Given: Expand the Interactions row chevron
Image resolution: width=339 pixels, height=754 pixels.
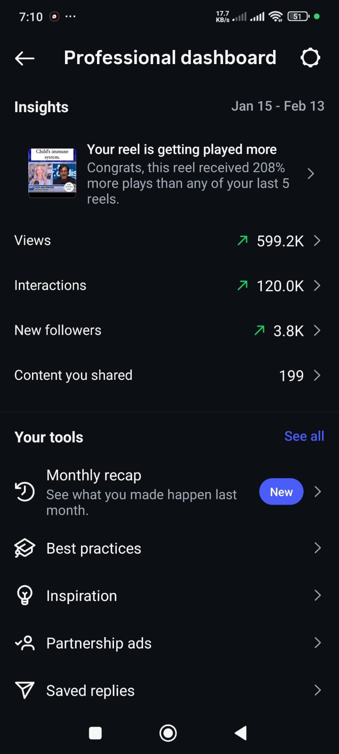Looking at the screenshot, I should (317, 286).
